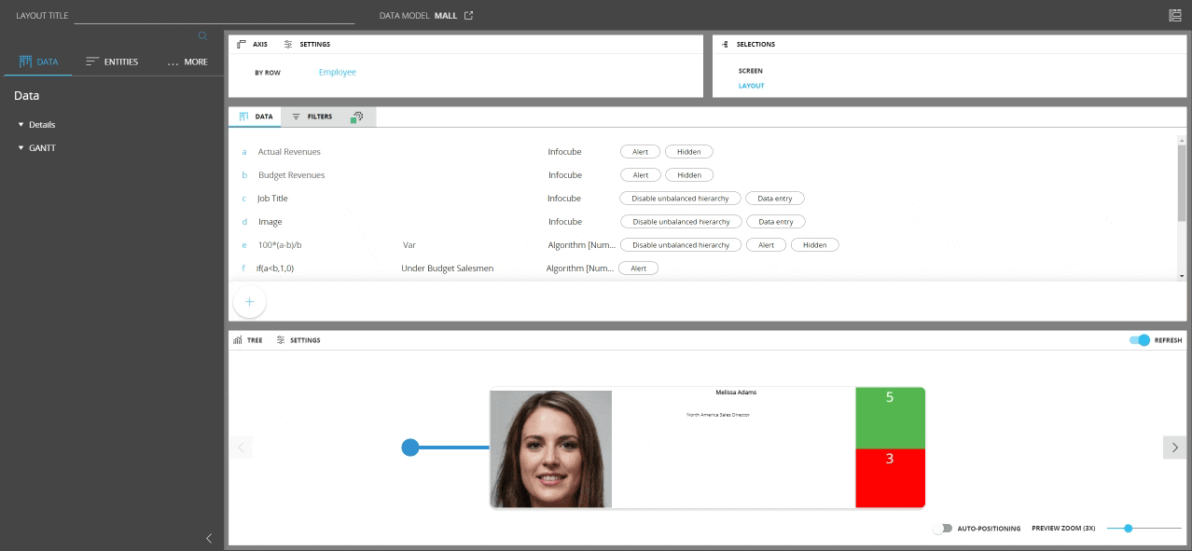
Task: Click the plus button to add data block
Action: point(249,302)
